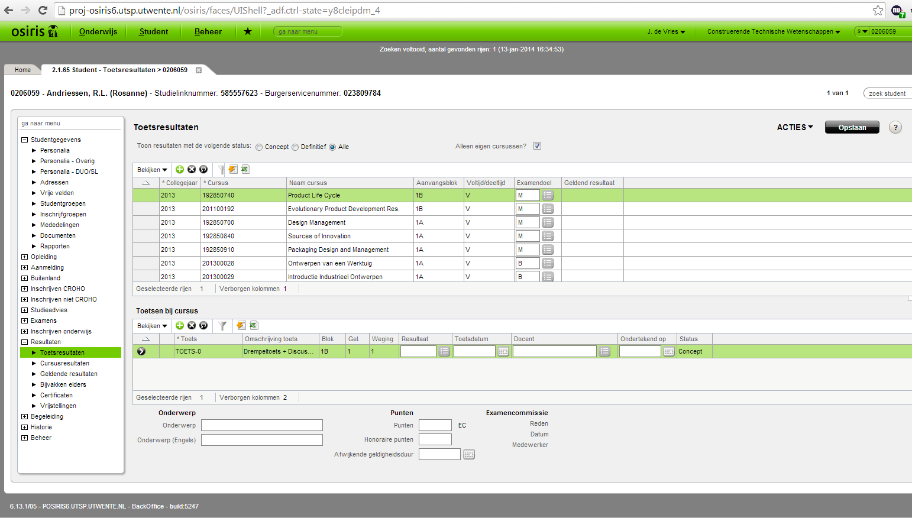Open Examendoel list for Packaging Design and Management
This screenshot has width=912, height=518.
pos(548,250)
